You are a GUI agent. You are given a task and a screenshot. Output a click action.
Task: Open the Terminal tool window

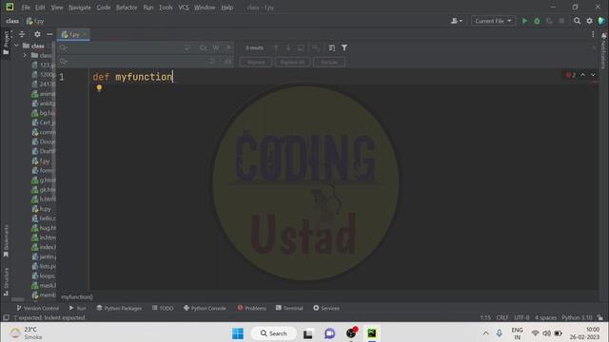[x=289, y=308]
